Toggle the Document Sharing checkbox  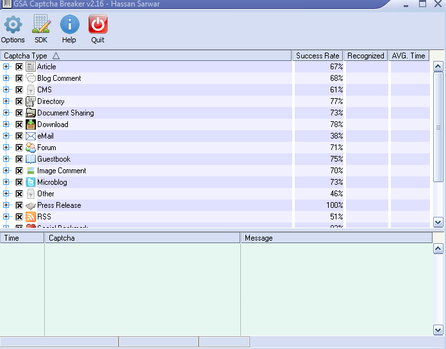coord(19,113)
